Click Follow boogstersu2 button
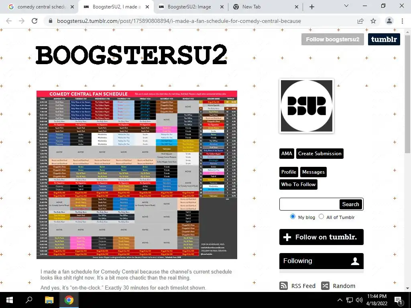This screenshot has width=411, height=308. click(333, 39)
